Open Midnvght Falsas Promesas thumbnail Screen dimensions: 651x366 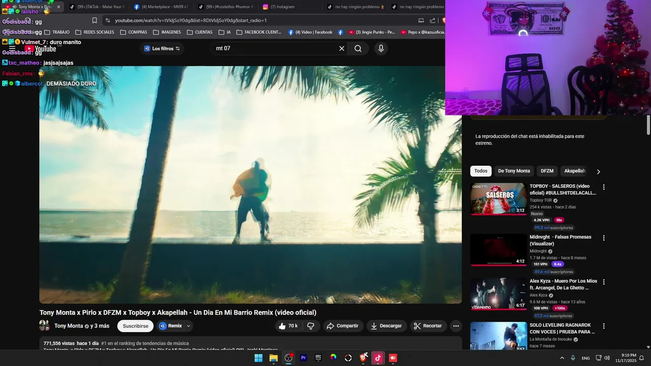point(498,250)
